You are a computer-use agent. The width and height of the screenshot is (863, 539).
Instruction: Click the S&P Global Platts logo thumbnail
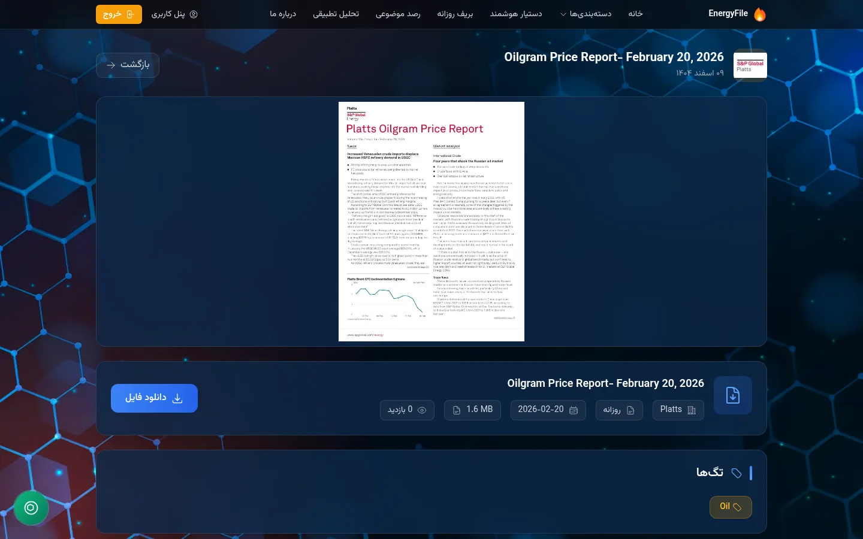(750, 65)
